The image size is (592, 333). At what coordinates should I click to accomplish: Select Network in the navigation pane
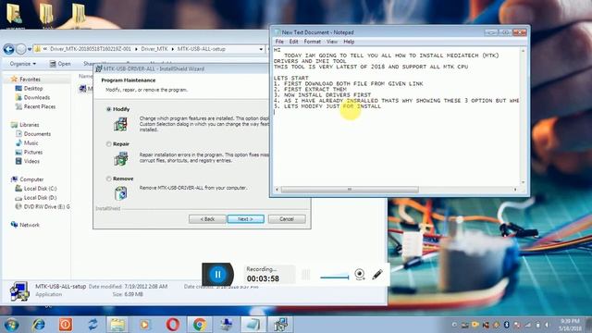click(29, 225)
